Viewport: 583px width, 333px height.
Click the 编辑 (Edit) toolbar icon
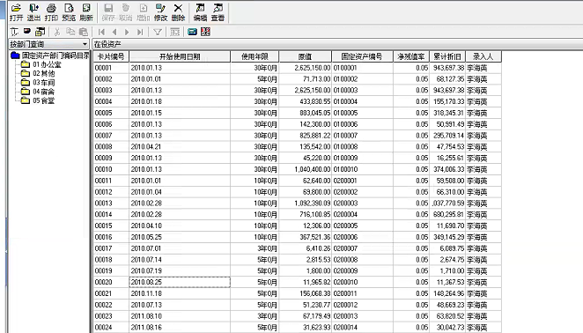200,12
